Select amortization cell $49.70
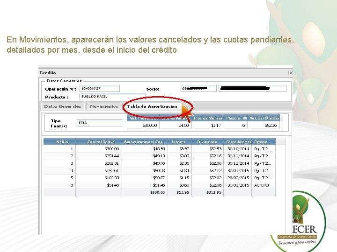 click(x=145, y=163)
